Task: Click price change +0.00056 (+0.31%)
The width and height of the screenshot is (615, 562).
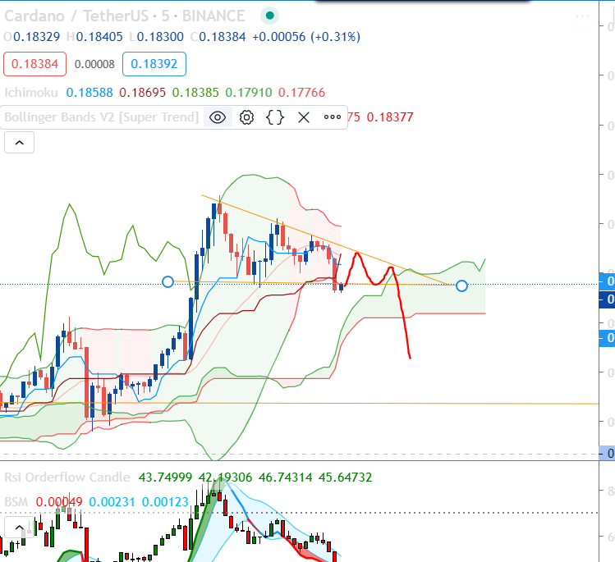Action: point(306,37)
